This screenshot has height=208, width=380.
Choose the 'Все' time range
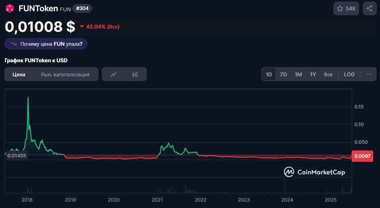[x=329, y=74]
